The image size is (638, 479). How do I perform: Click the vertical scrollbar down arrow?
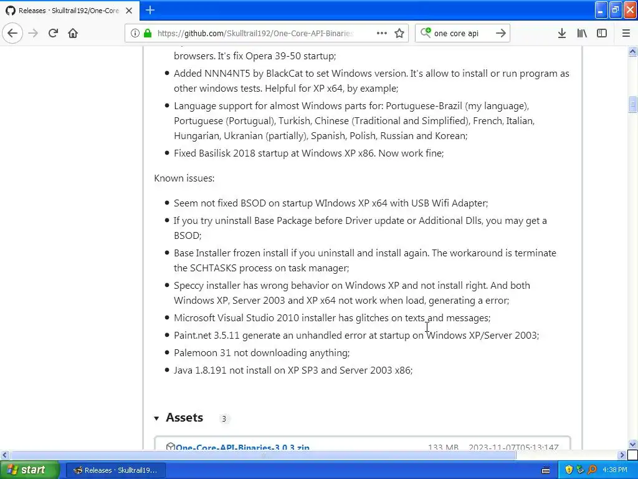click(632, 444)
